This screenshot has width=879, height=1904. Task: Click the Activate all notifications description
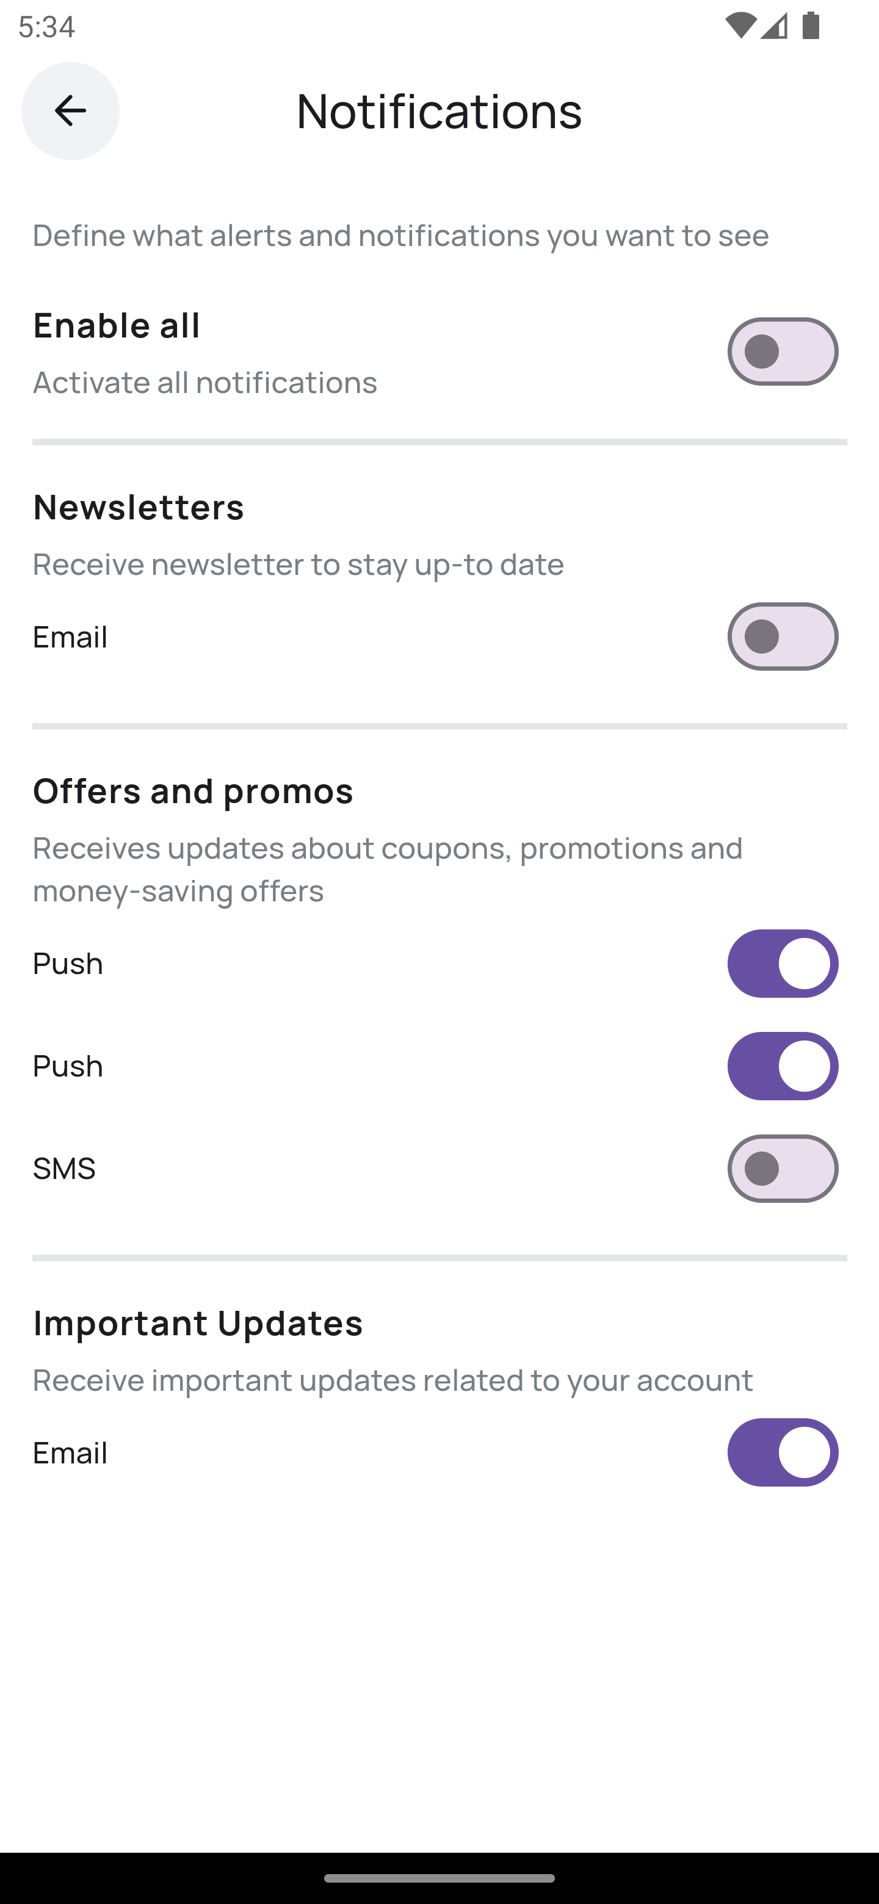pos(204,382)
